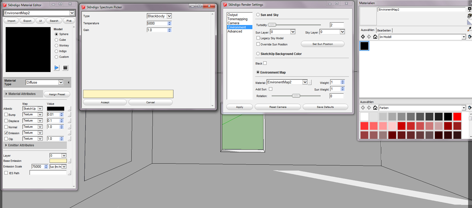This screenshot has height=208, width=472.
Task: Open details menu arrow beside Farben
Action: coord(469,108)
